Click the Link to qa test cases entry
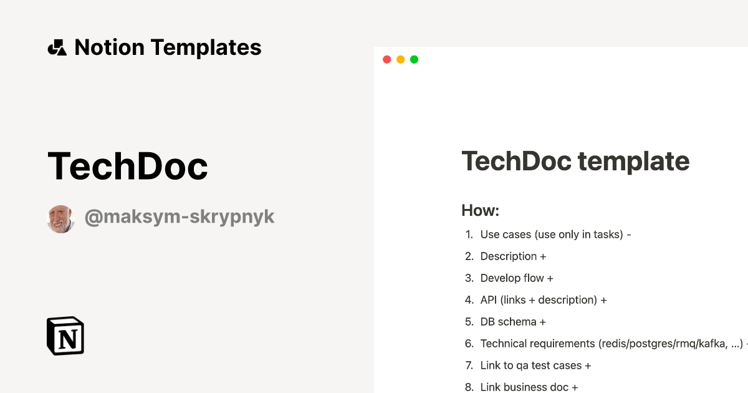 coord(535,365)
